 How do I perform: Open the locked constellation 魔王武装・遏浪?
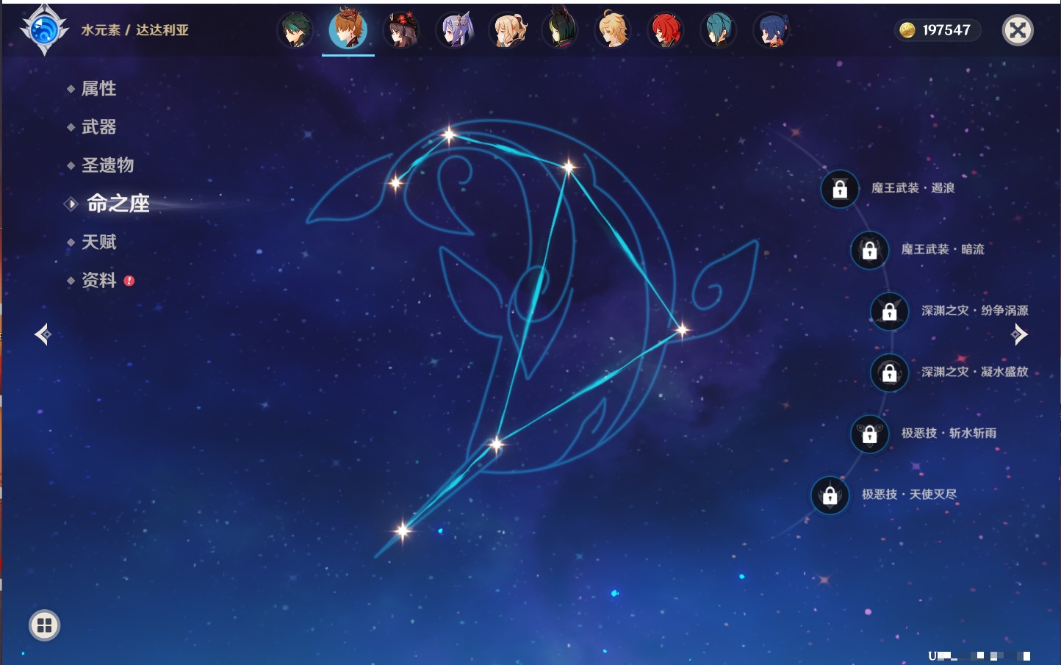pyautogui.click(x=840, y=189)
